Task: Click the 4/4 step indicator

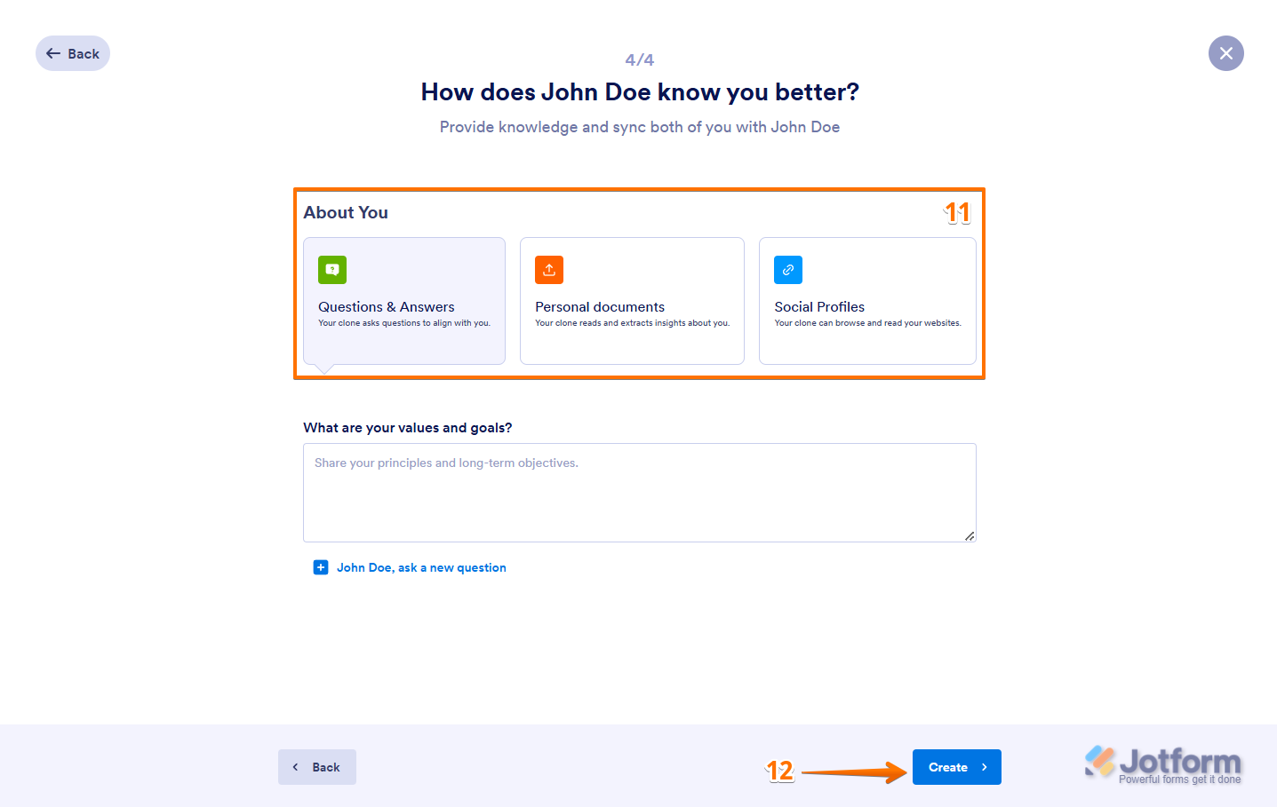Action: (x=640, y=59)
